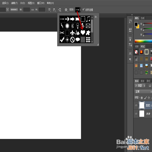Viewport: 152px width, 152px height.
Task: Choose the music note custom shape
Action: [88, 19]
